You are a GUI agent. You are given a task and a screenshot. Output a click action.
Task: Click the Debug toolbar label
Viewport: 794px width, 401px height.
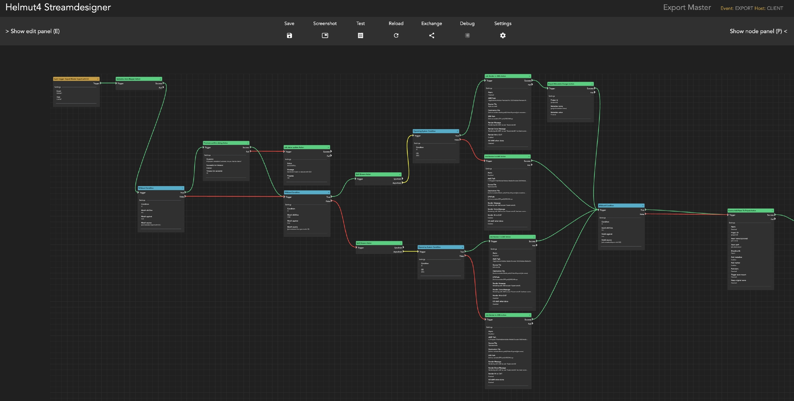[467, 23]
